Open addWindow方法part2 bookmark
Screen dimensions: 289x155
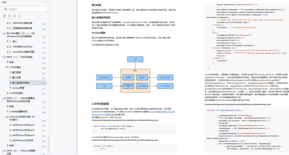pos(23,130)
